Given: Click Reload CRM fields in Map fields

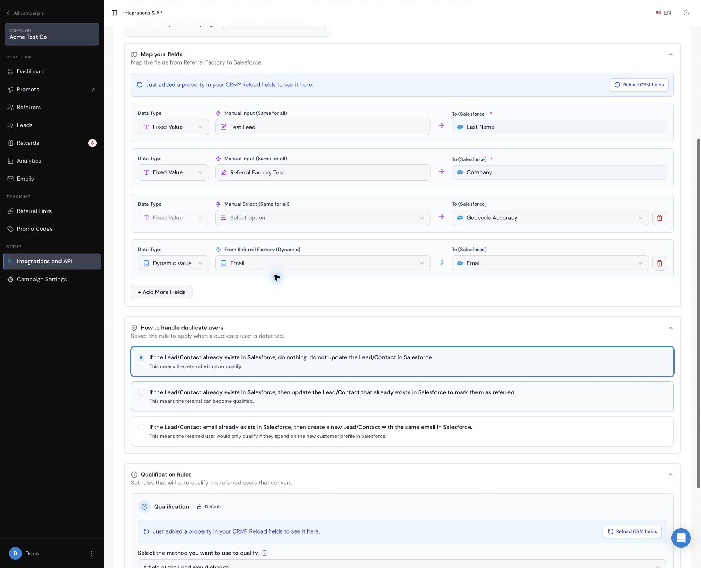Looking at the screenshot, I should pos(639,85).
